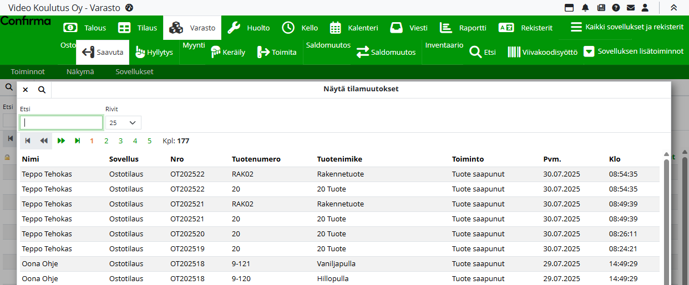689x285 pixels.
Task: Jump to last page of results
Action: [78, 141]
